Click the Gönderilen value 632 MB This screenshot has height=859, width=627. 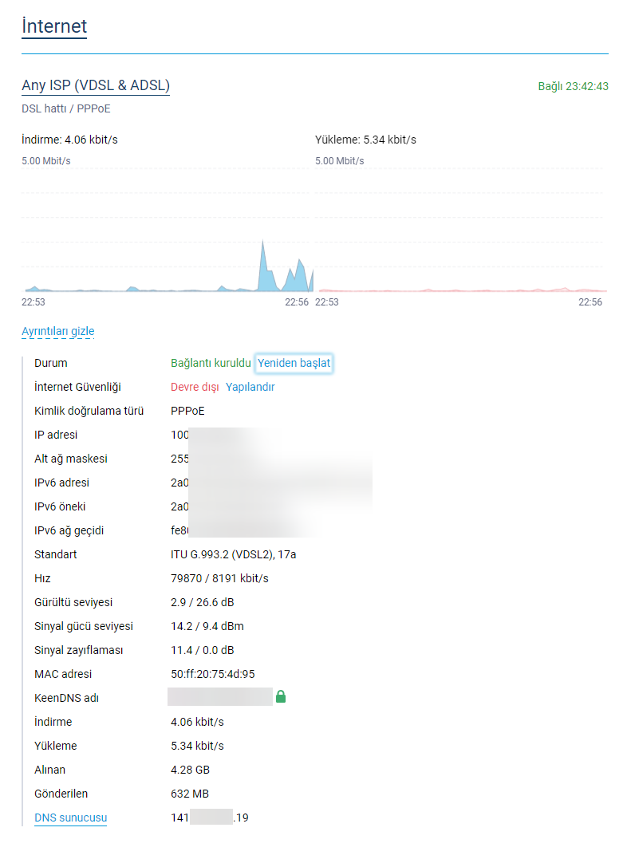[190, 794]
